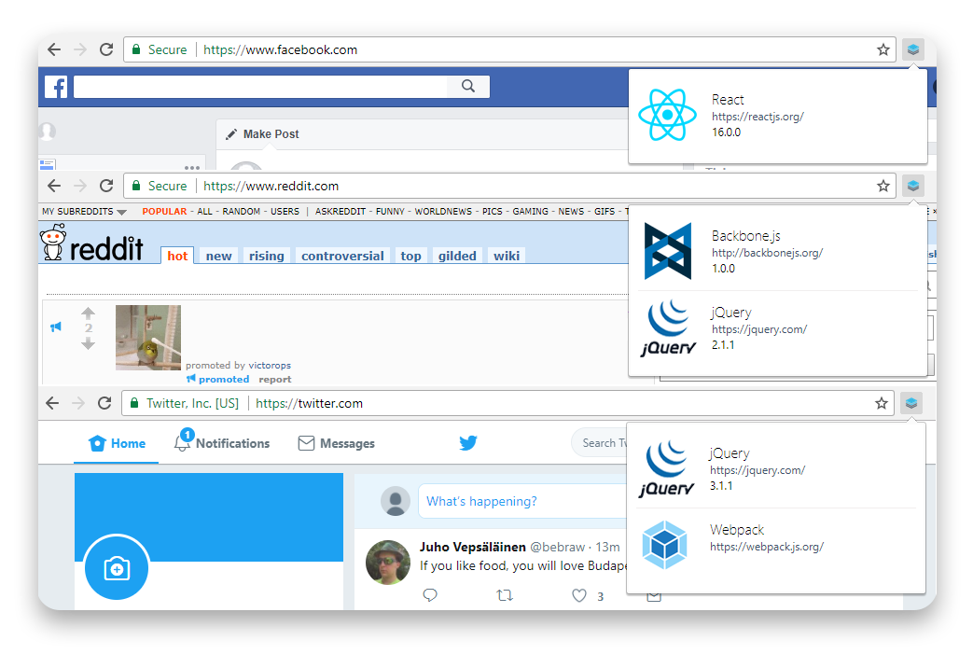
Task: Click the library detector extension icon on Twitter window
Action: [x=910, y=403]
